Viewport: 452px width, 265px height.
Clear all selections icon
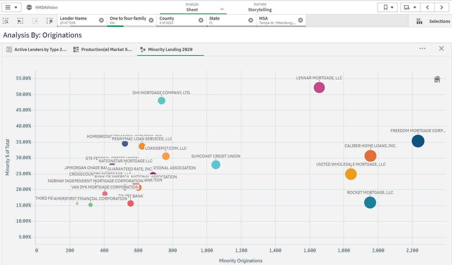pyautogui.click(x=50, y=21)
